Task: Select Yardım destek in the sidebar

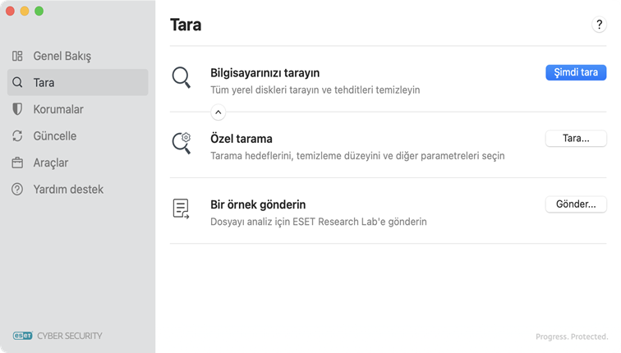Action: [67, 190]
